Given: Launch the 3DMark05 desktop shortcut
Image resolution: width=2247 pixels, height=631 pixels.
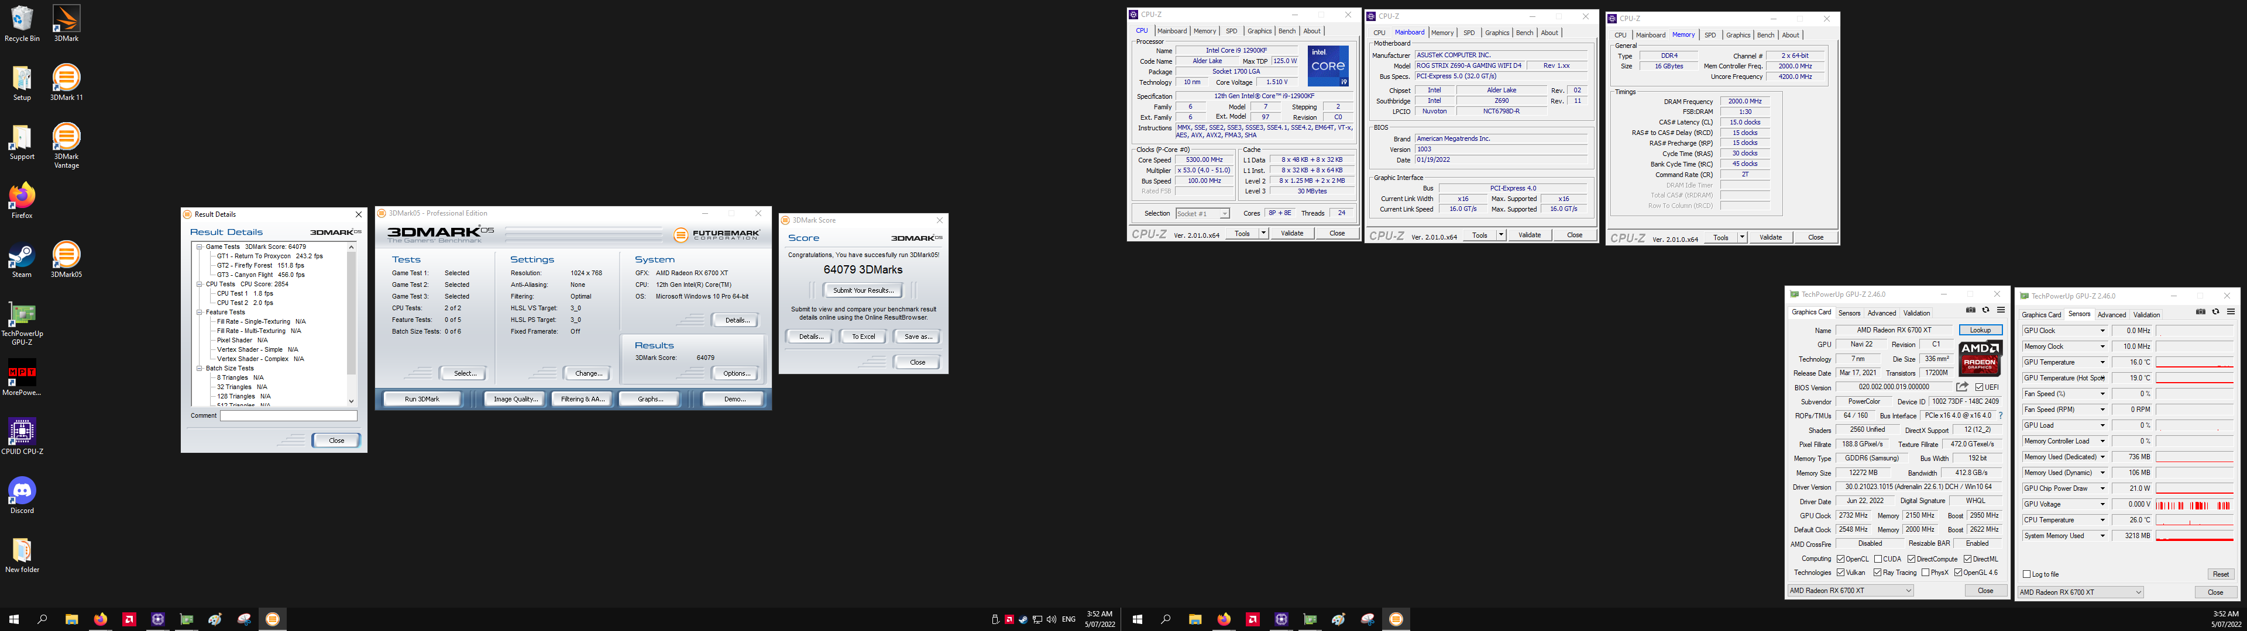Looking at the screenshot, I should (66, 261).
